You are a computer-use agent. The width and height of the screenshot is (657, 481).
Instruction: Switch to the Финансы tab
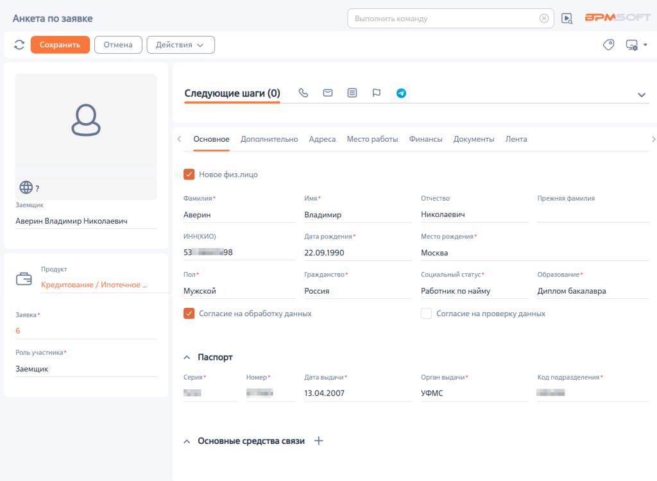(425, 139)
